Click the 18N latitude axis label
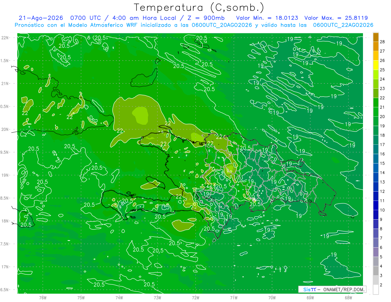This screenshot has height=302, width=391. (x=5, y=221)
